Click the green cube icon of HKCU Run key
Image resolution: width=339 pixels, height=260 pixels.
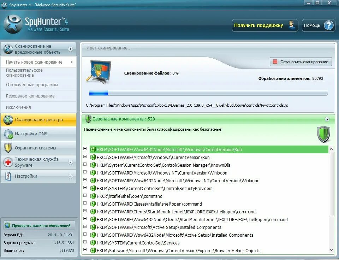pos(93,157)
